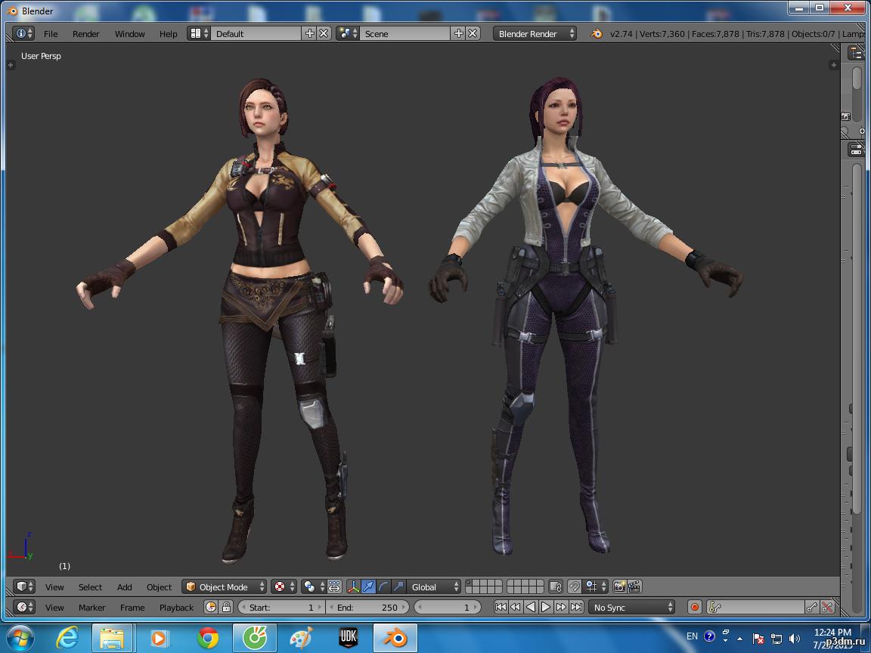871x653 pixels.
Task: Toggle the 3D manipulator axes icon
Action: pos(353,586)
